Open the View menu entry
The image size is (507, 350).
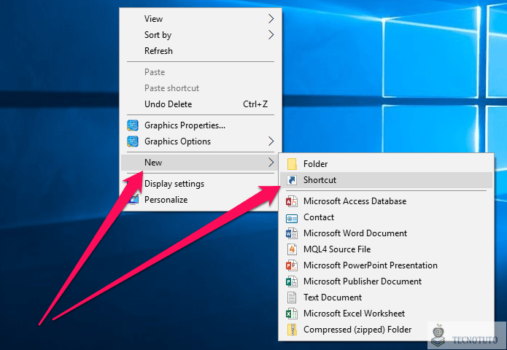pyautogui.click(x=201, y=19)
